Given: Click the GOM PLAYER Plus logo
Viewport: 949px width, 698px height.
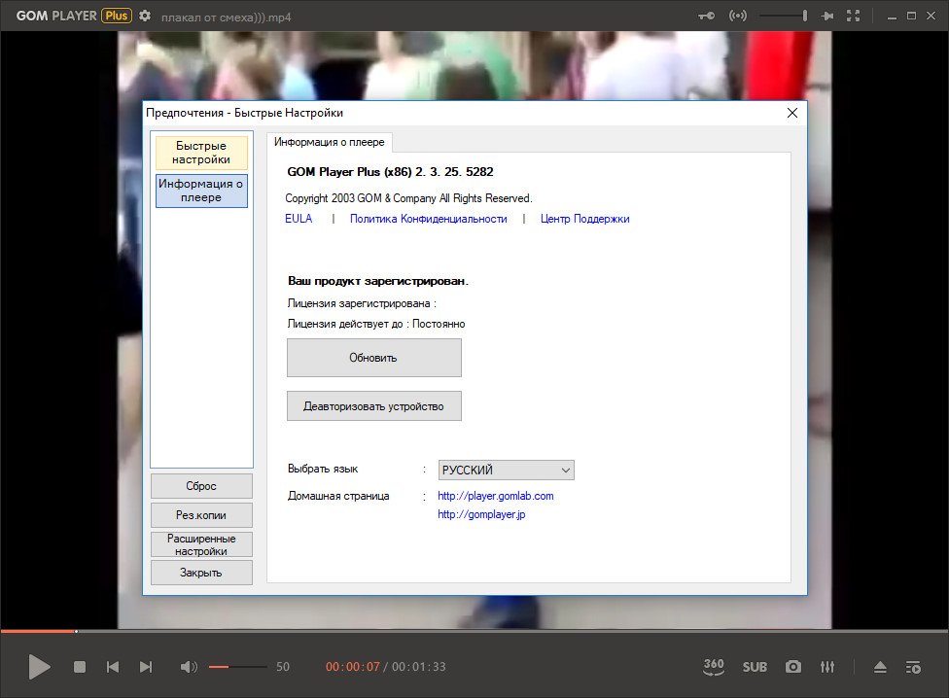Looking at the screenshot, I should (x=74, y=16).
